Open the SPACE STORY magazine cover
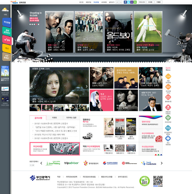 pyautogui.click(x=120, y=126)
